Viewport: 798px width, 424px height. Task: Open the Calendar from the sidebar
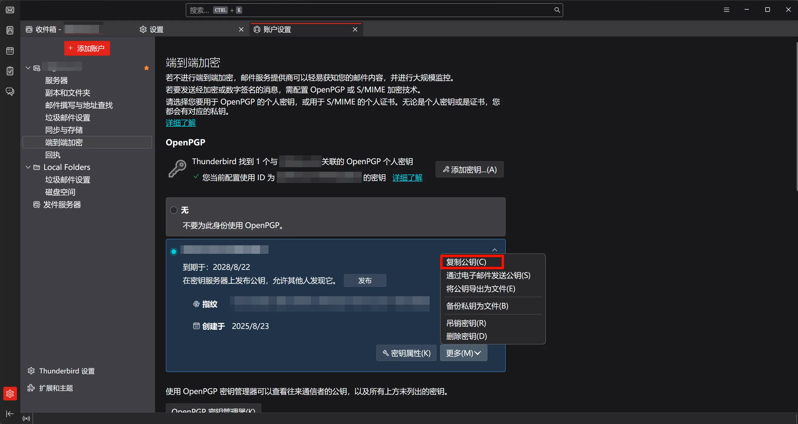pyautogui.click(x=10, y=51)
